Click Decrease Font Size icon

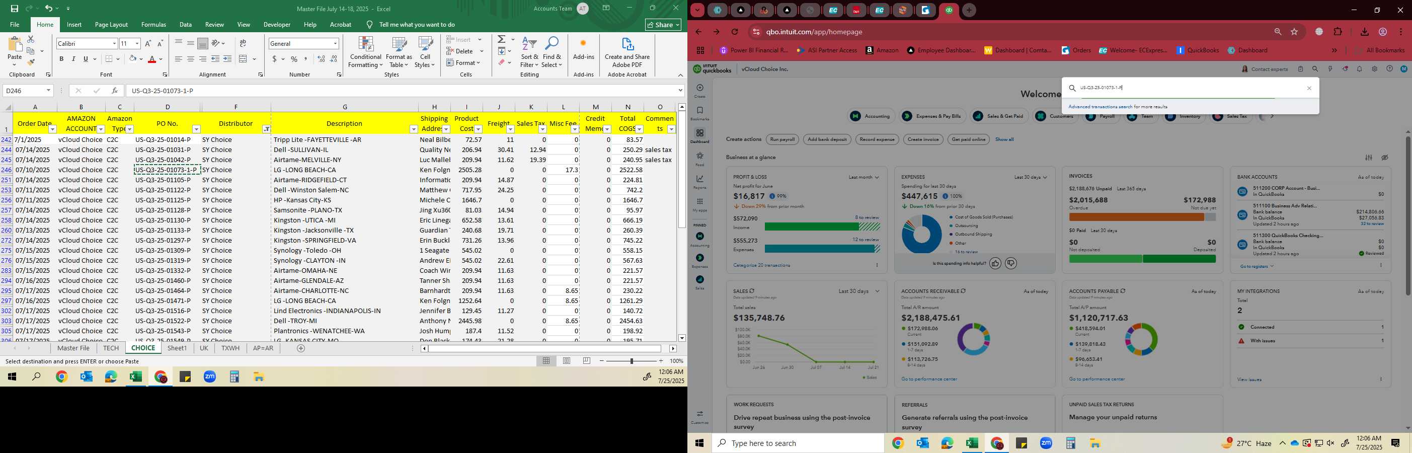pos(160,43)
